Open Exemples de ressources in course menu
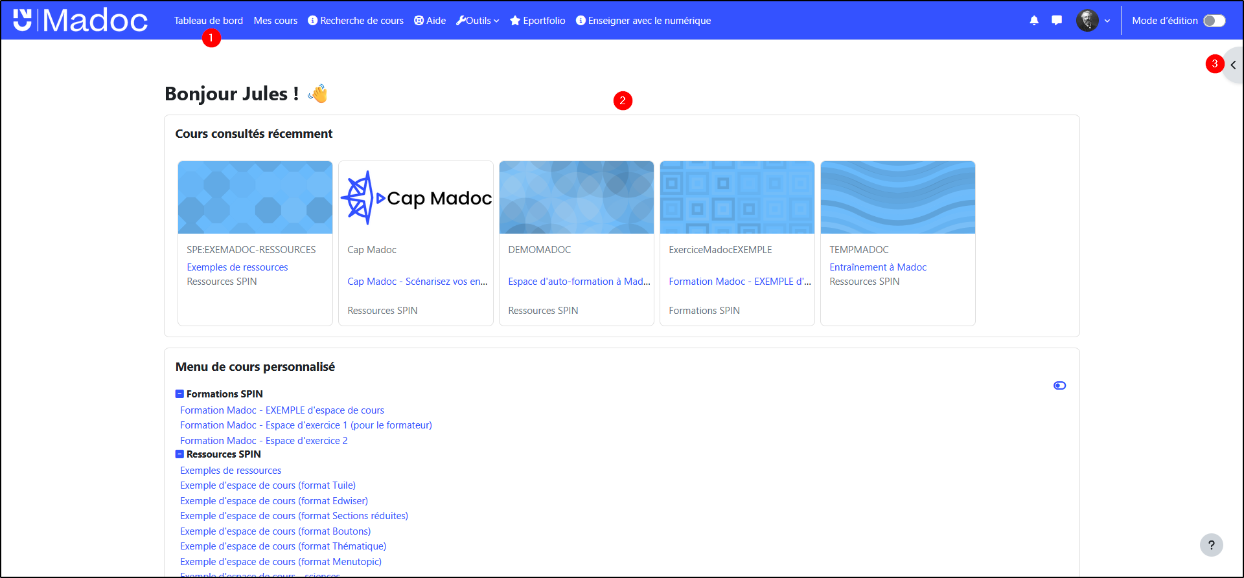The height and width of the screenshot is (578, 1244). (x=231, y=471)
